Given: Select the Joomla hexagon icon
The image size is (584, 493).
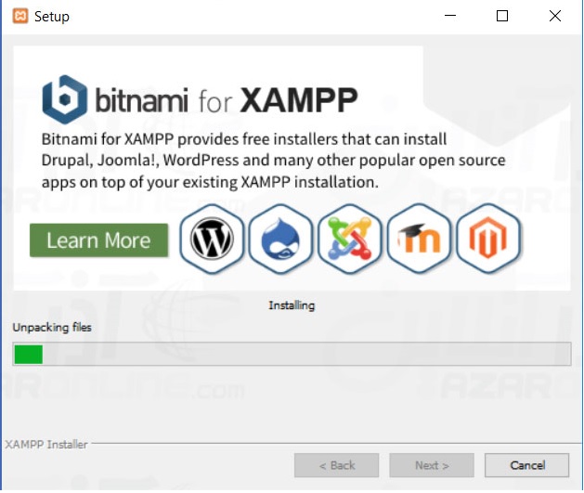Looking at the screenshot, I should [349, 240].
